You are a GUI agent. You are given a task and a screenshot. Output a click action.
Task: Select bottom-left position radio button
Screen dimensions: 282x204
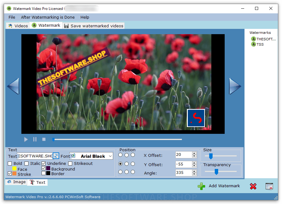point(121,172)
